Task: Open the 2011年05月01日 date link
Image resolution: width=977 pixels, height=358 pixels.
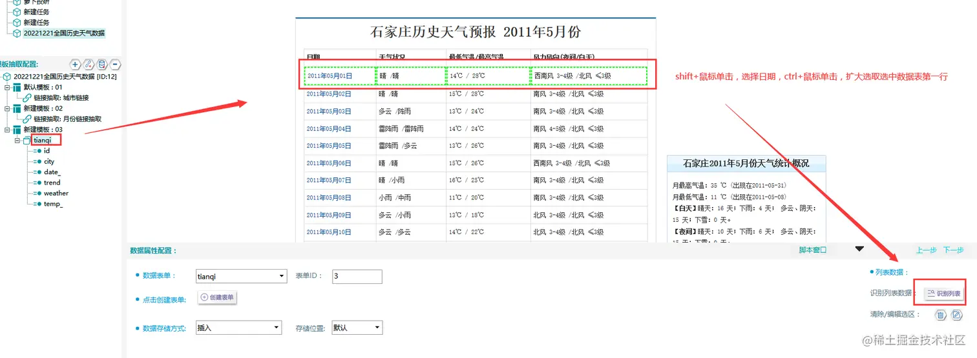Action: (x=329, y=76)
